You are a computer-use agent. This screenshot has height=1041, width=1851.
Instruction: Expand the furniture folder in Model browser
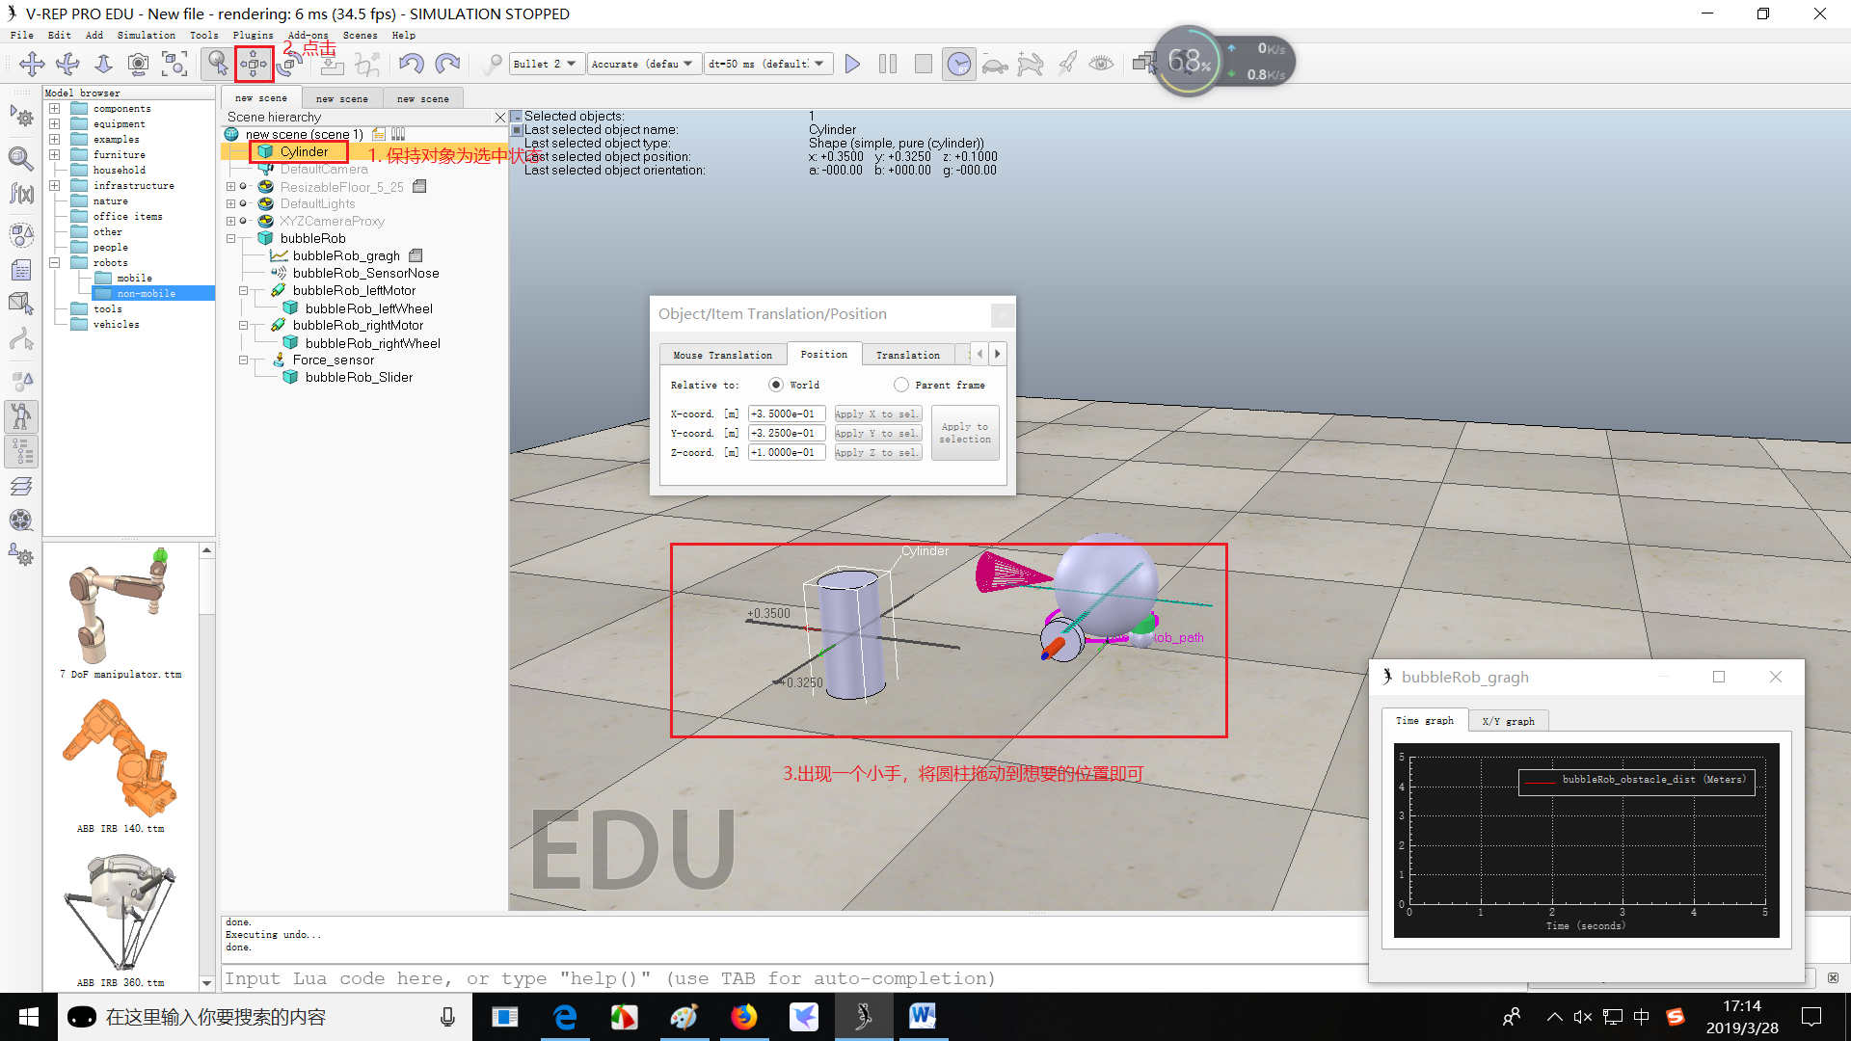55,155
